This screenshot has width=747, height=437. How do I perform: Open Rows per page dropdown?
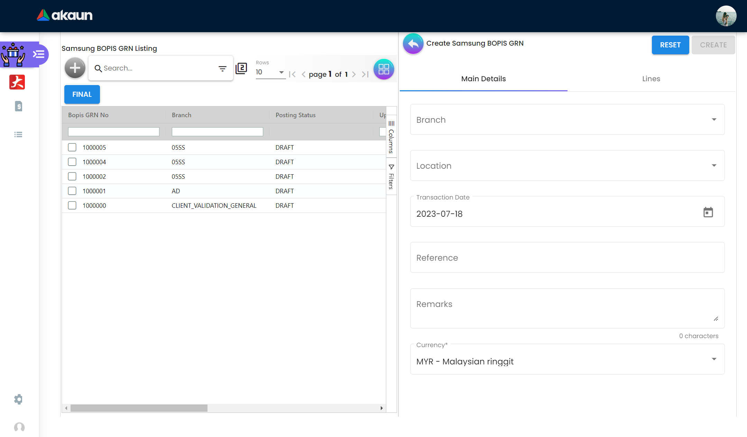(270, 72)
